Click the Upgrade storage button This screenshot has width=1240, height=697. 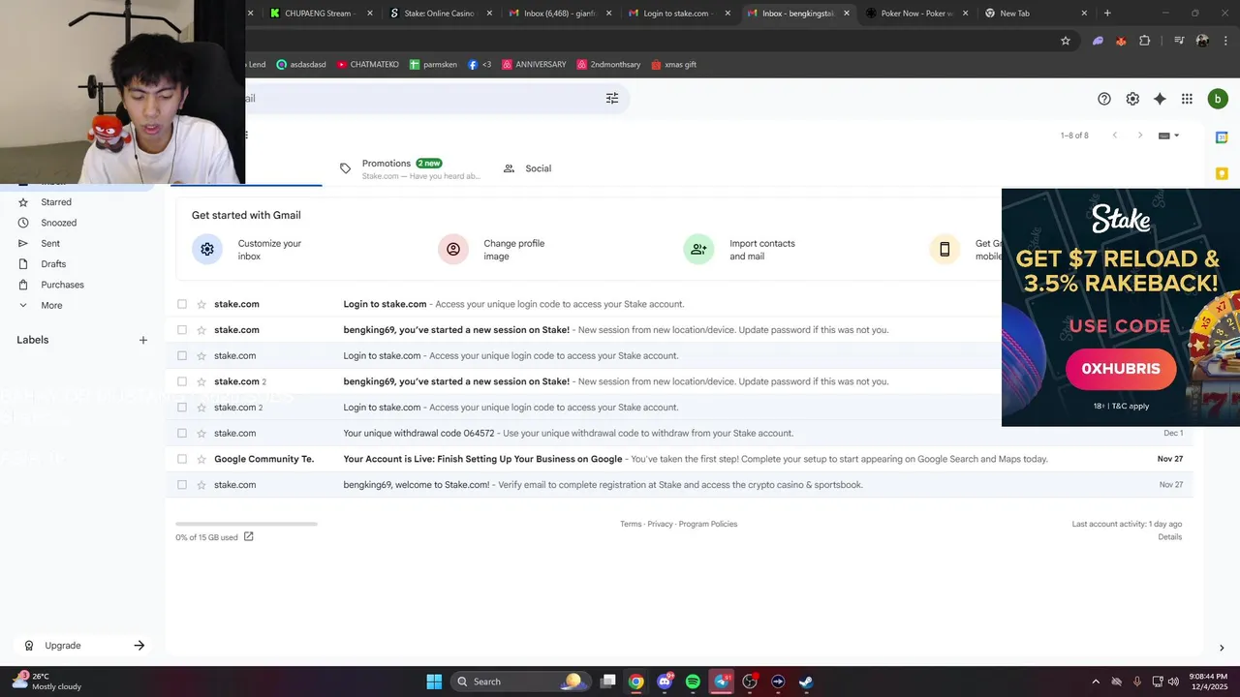tap(84, 646)
